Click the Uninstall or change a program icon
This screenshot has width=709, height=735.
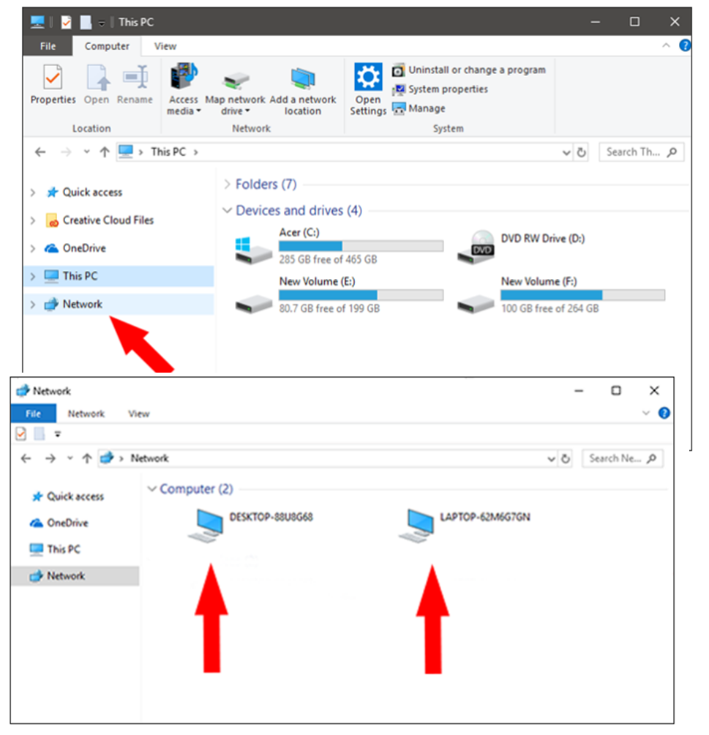(x=397, y=70)
